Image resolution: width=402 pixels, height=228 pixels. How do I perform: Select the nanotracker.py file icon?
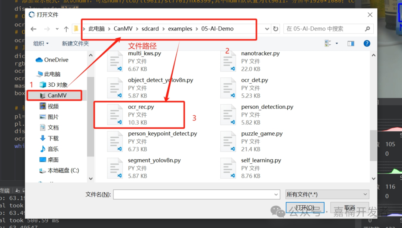click(x=228, y=61)
